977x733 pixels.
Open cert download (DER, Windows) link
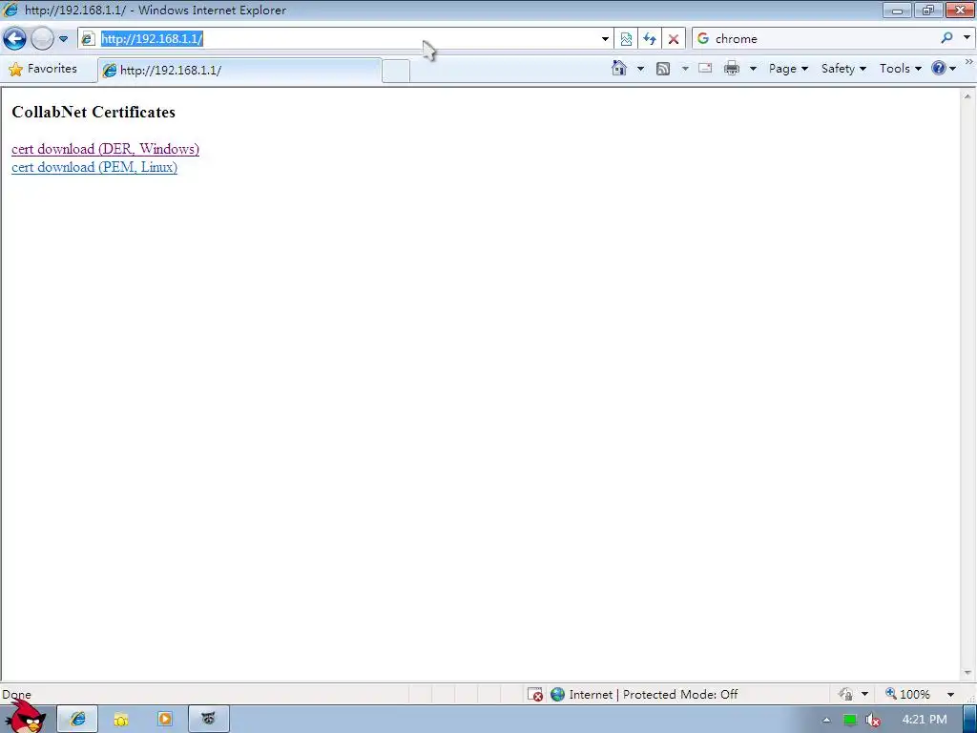pyautogui.click(x=105, y=149)
